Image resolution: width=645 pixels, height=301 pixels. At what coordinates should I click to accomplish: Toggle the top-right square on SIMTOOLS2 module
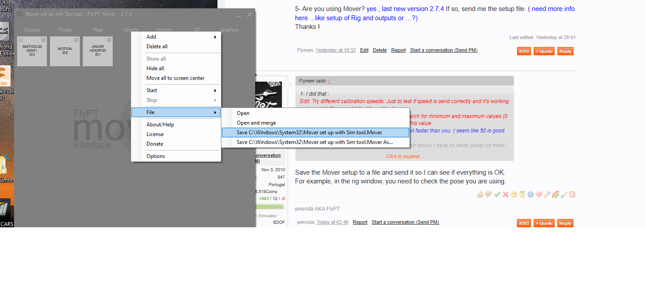(43, 40)
